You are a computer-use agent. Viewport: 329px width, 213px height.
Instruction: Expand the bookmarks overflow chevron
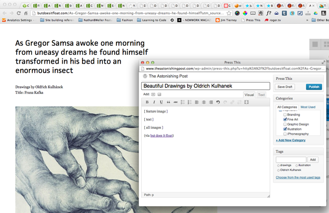(307, 20)
